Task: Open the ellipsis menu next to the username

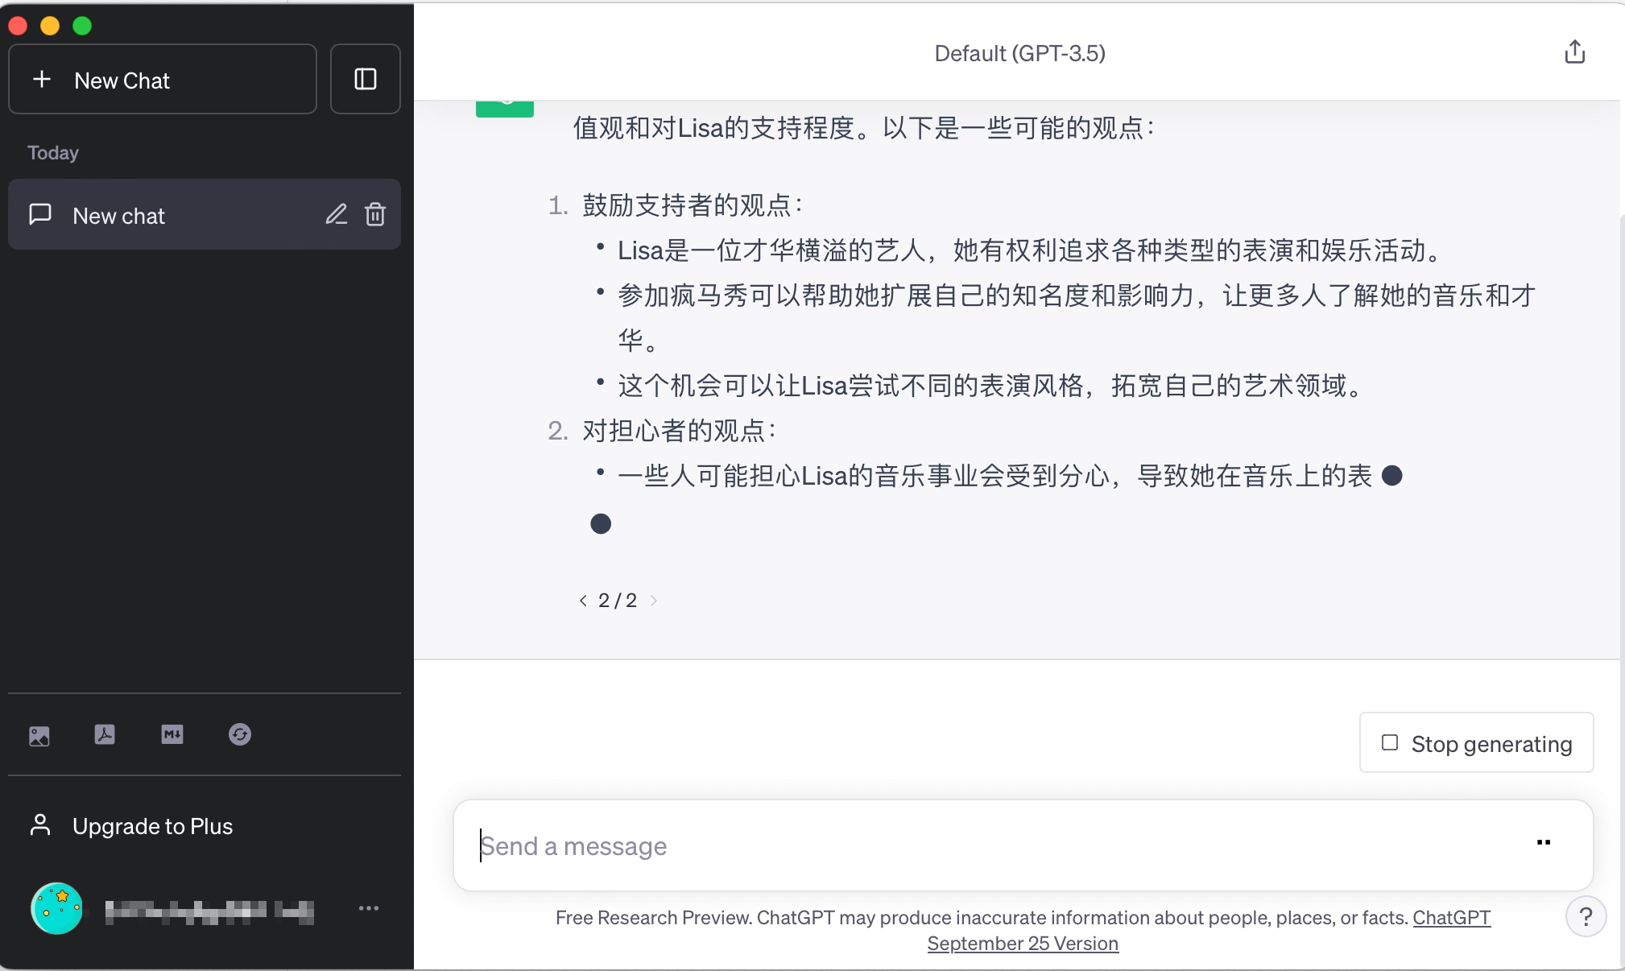Action: coord(369,908)
